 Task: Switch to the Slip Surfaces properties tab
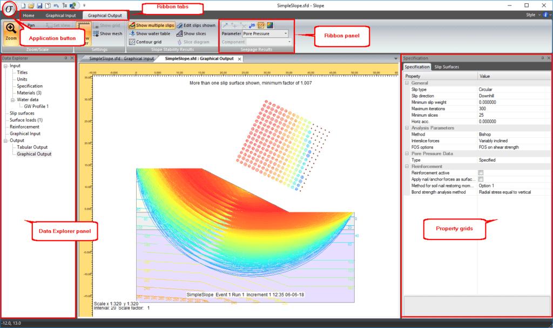[x=447, y=66]
